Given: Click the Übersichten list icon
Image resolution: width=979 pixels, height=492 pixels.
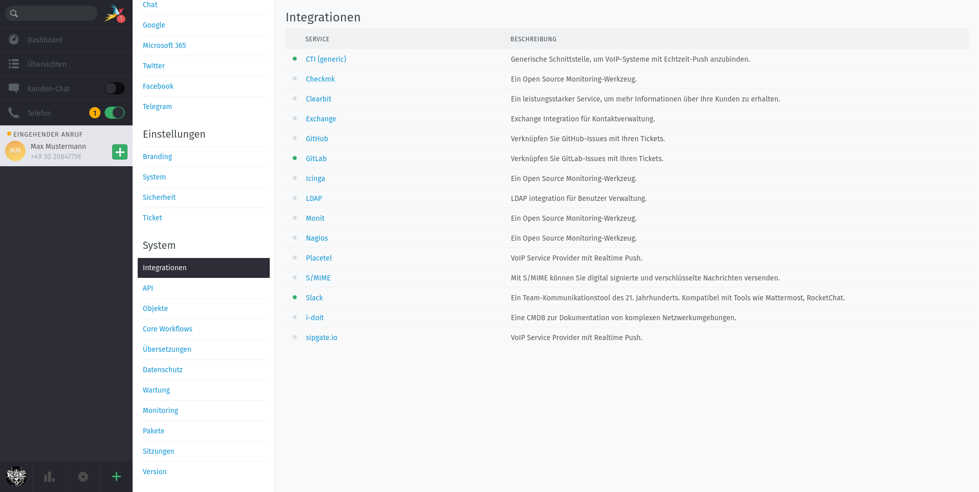Looking at the screenshot, I should (x=14, y=64).
